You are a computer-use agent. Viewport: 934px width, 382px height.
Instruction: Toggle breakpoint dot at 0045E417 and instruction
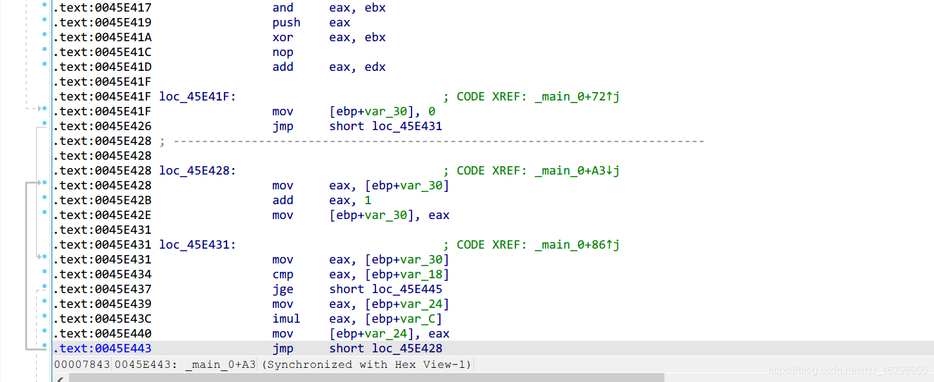coord(45,6)
